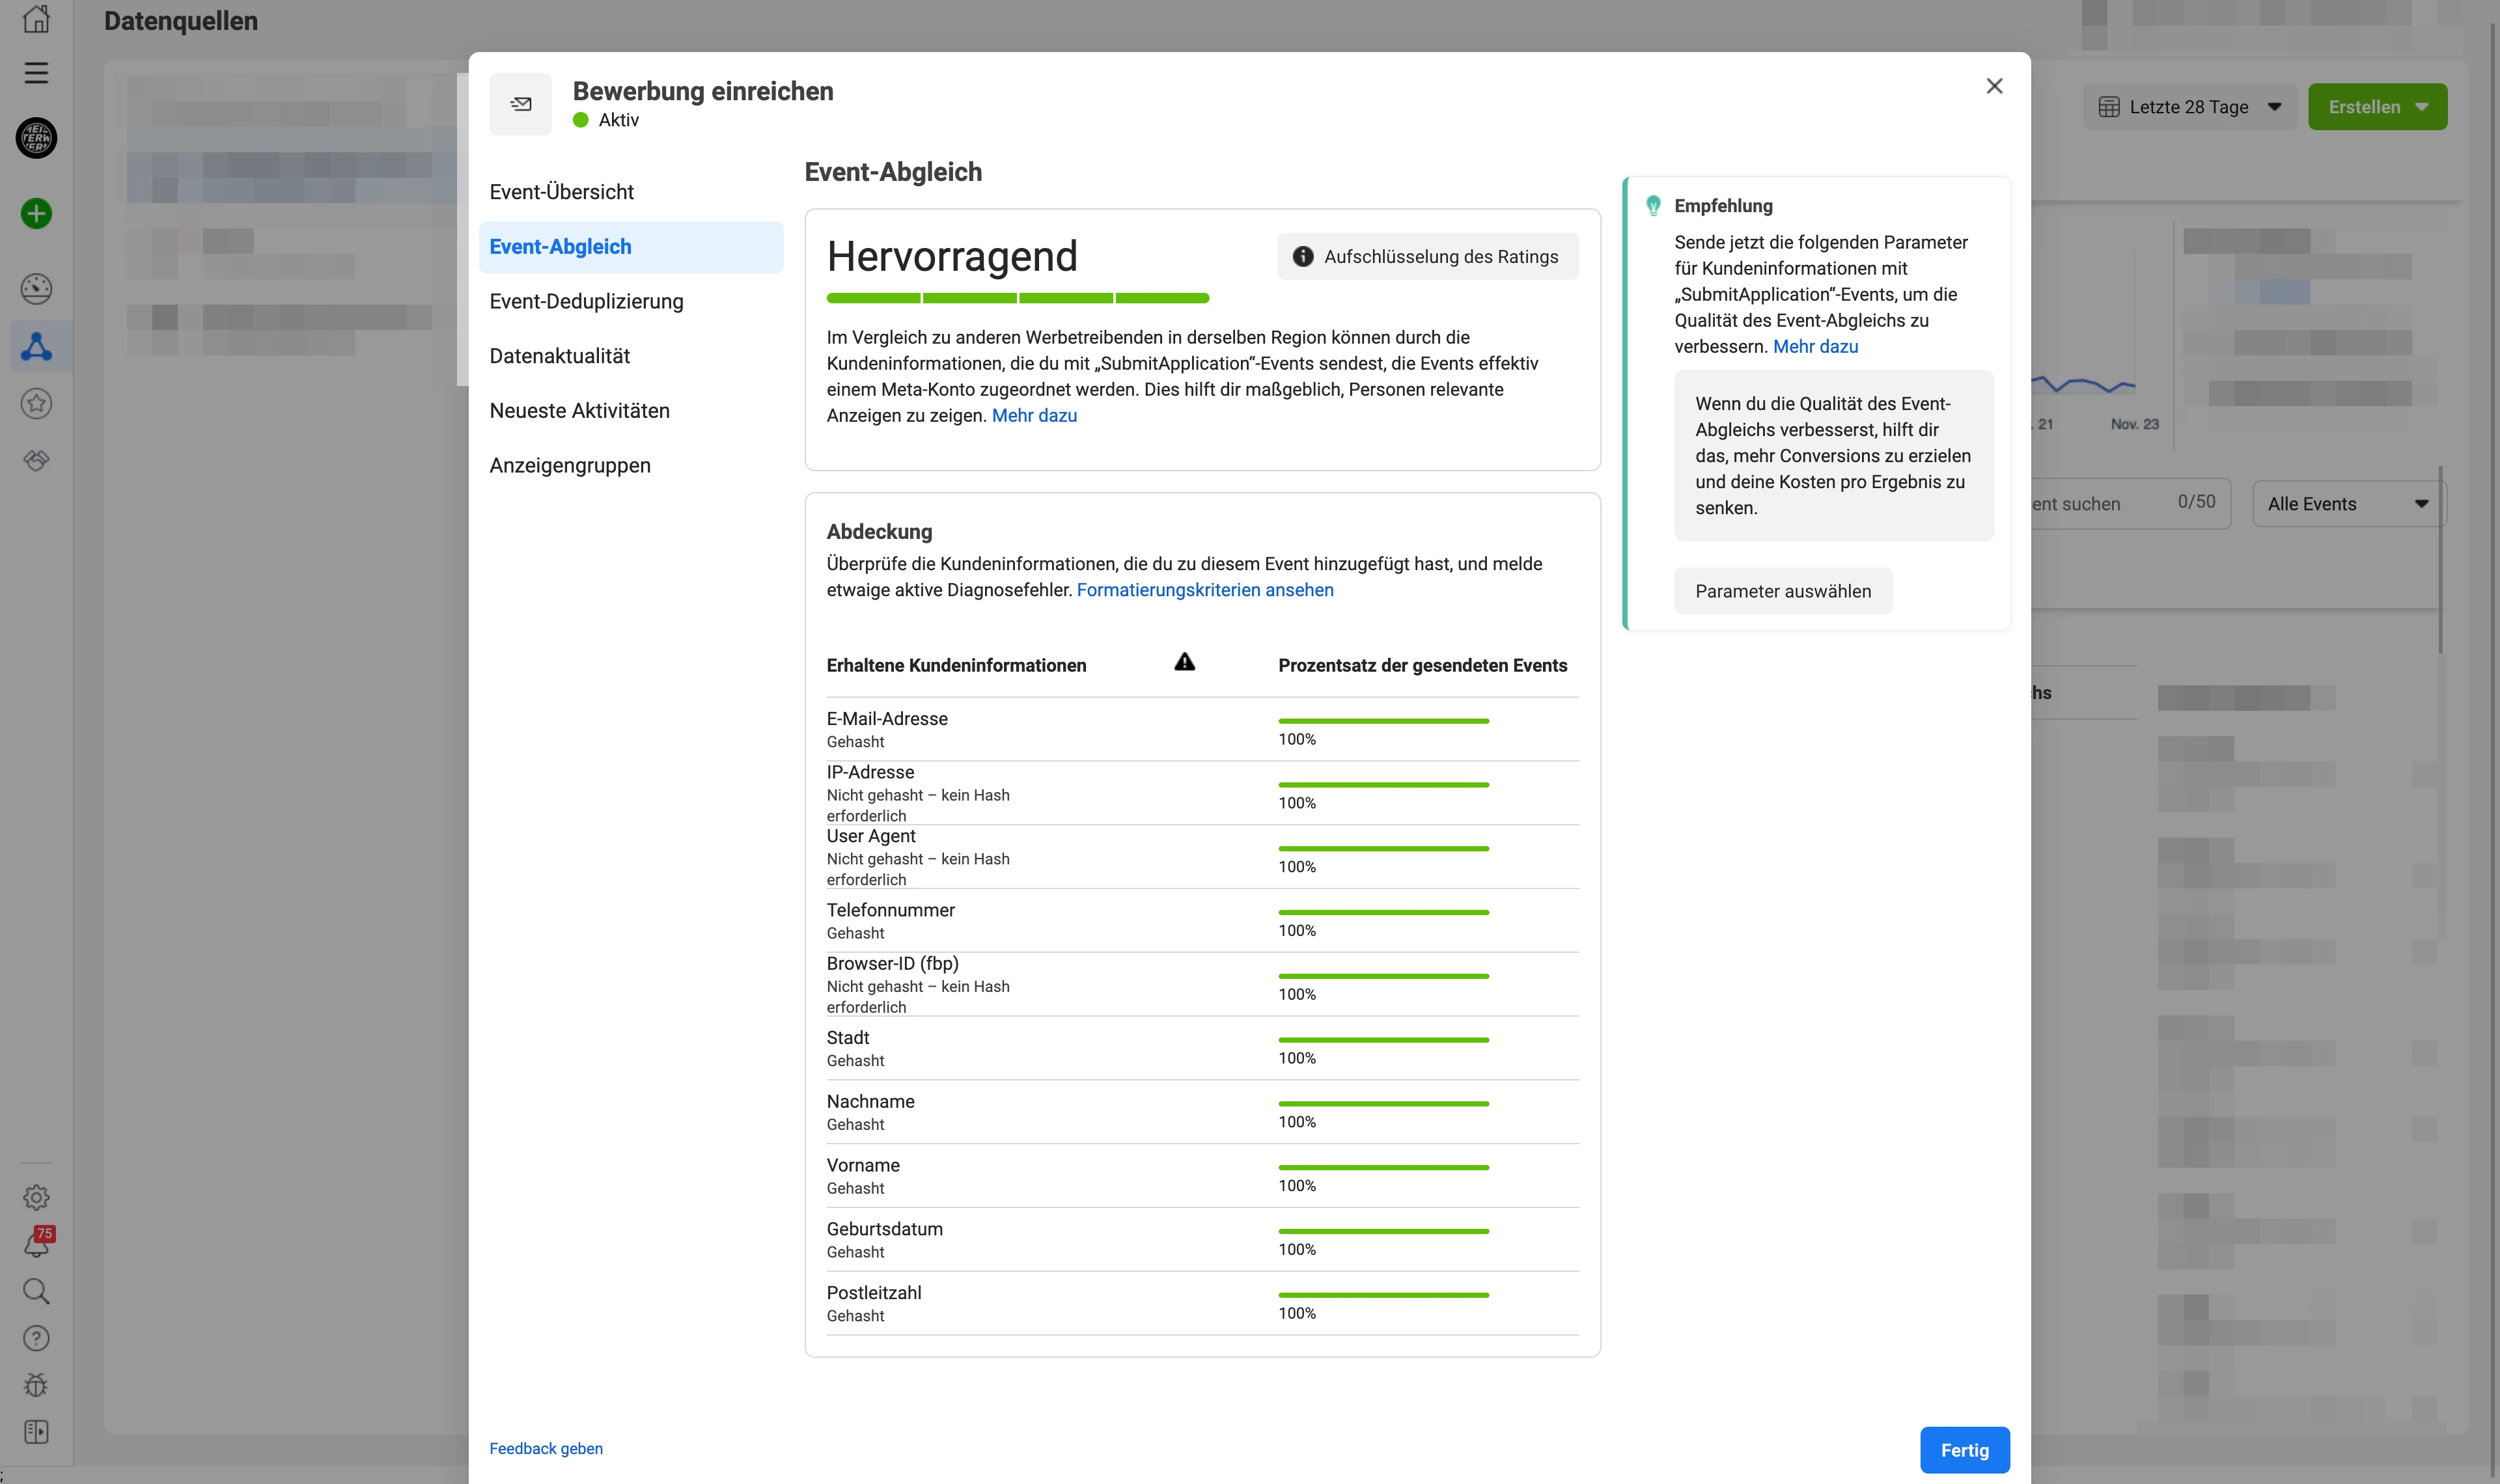Open the Events Manager home icon
This screenshot has width=2500, height=1484.
[x=36, y=20]
